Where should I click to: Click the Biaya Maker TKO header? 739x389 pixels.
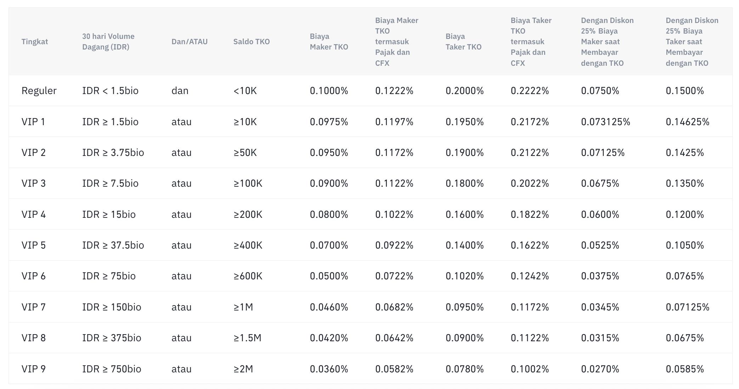329,41
